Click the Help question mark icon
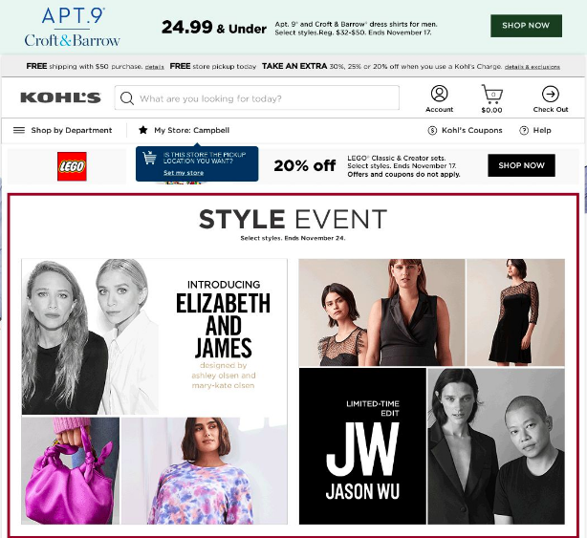This screenshot has width=587, height=538. [524, 130]
